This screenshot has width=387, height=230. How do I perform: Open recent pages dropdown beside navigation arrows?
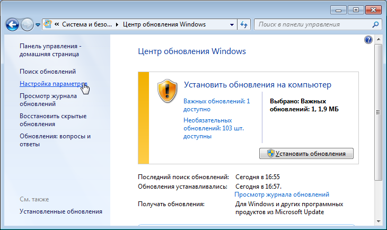[38, 25]
